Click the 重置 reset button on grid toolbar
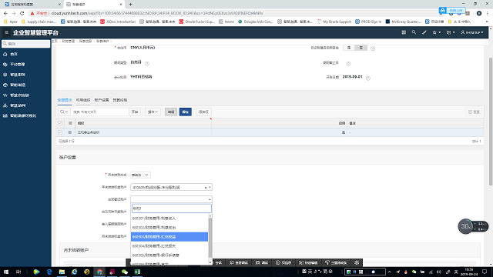 [475, 112]
